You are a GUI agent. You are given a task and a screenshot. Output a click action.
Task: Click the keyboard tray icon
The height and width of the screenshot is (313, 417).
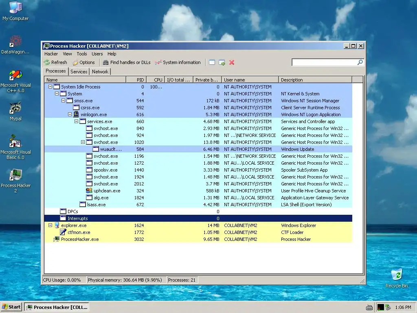369,308
